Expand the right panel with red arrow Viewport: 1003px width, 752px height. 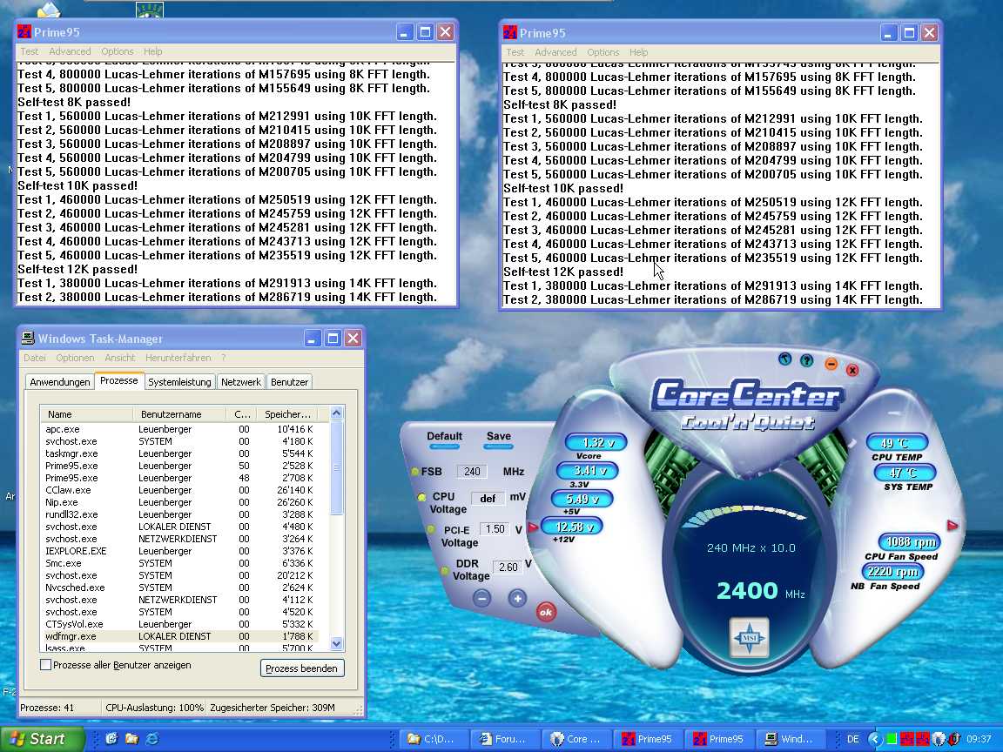tap(953, 526)
